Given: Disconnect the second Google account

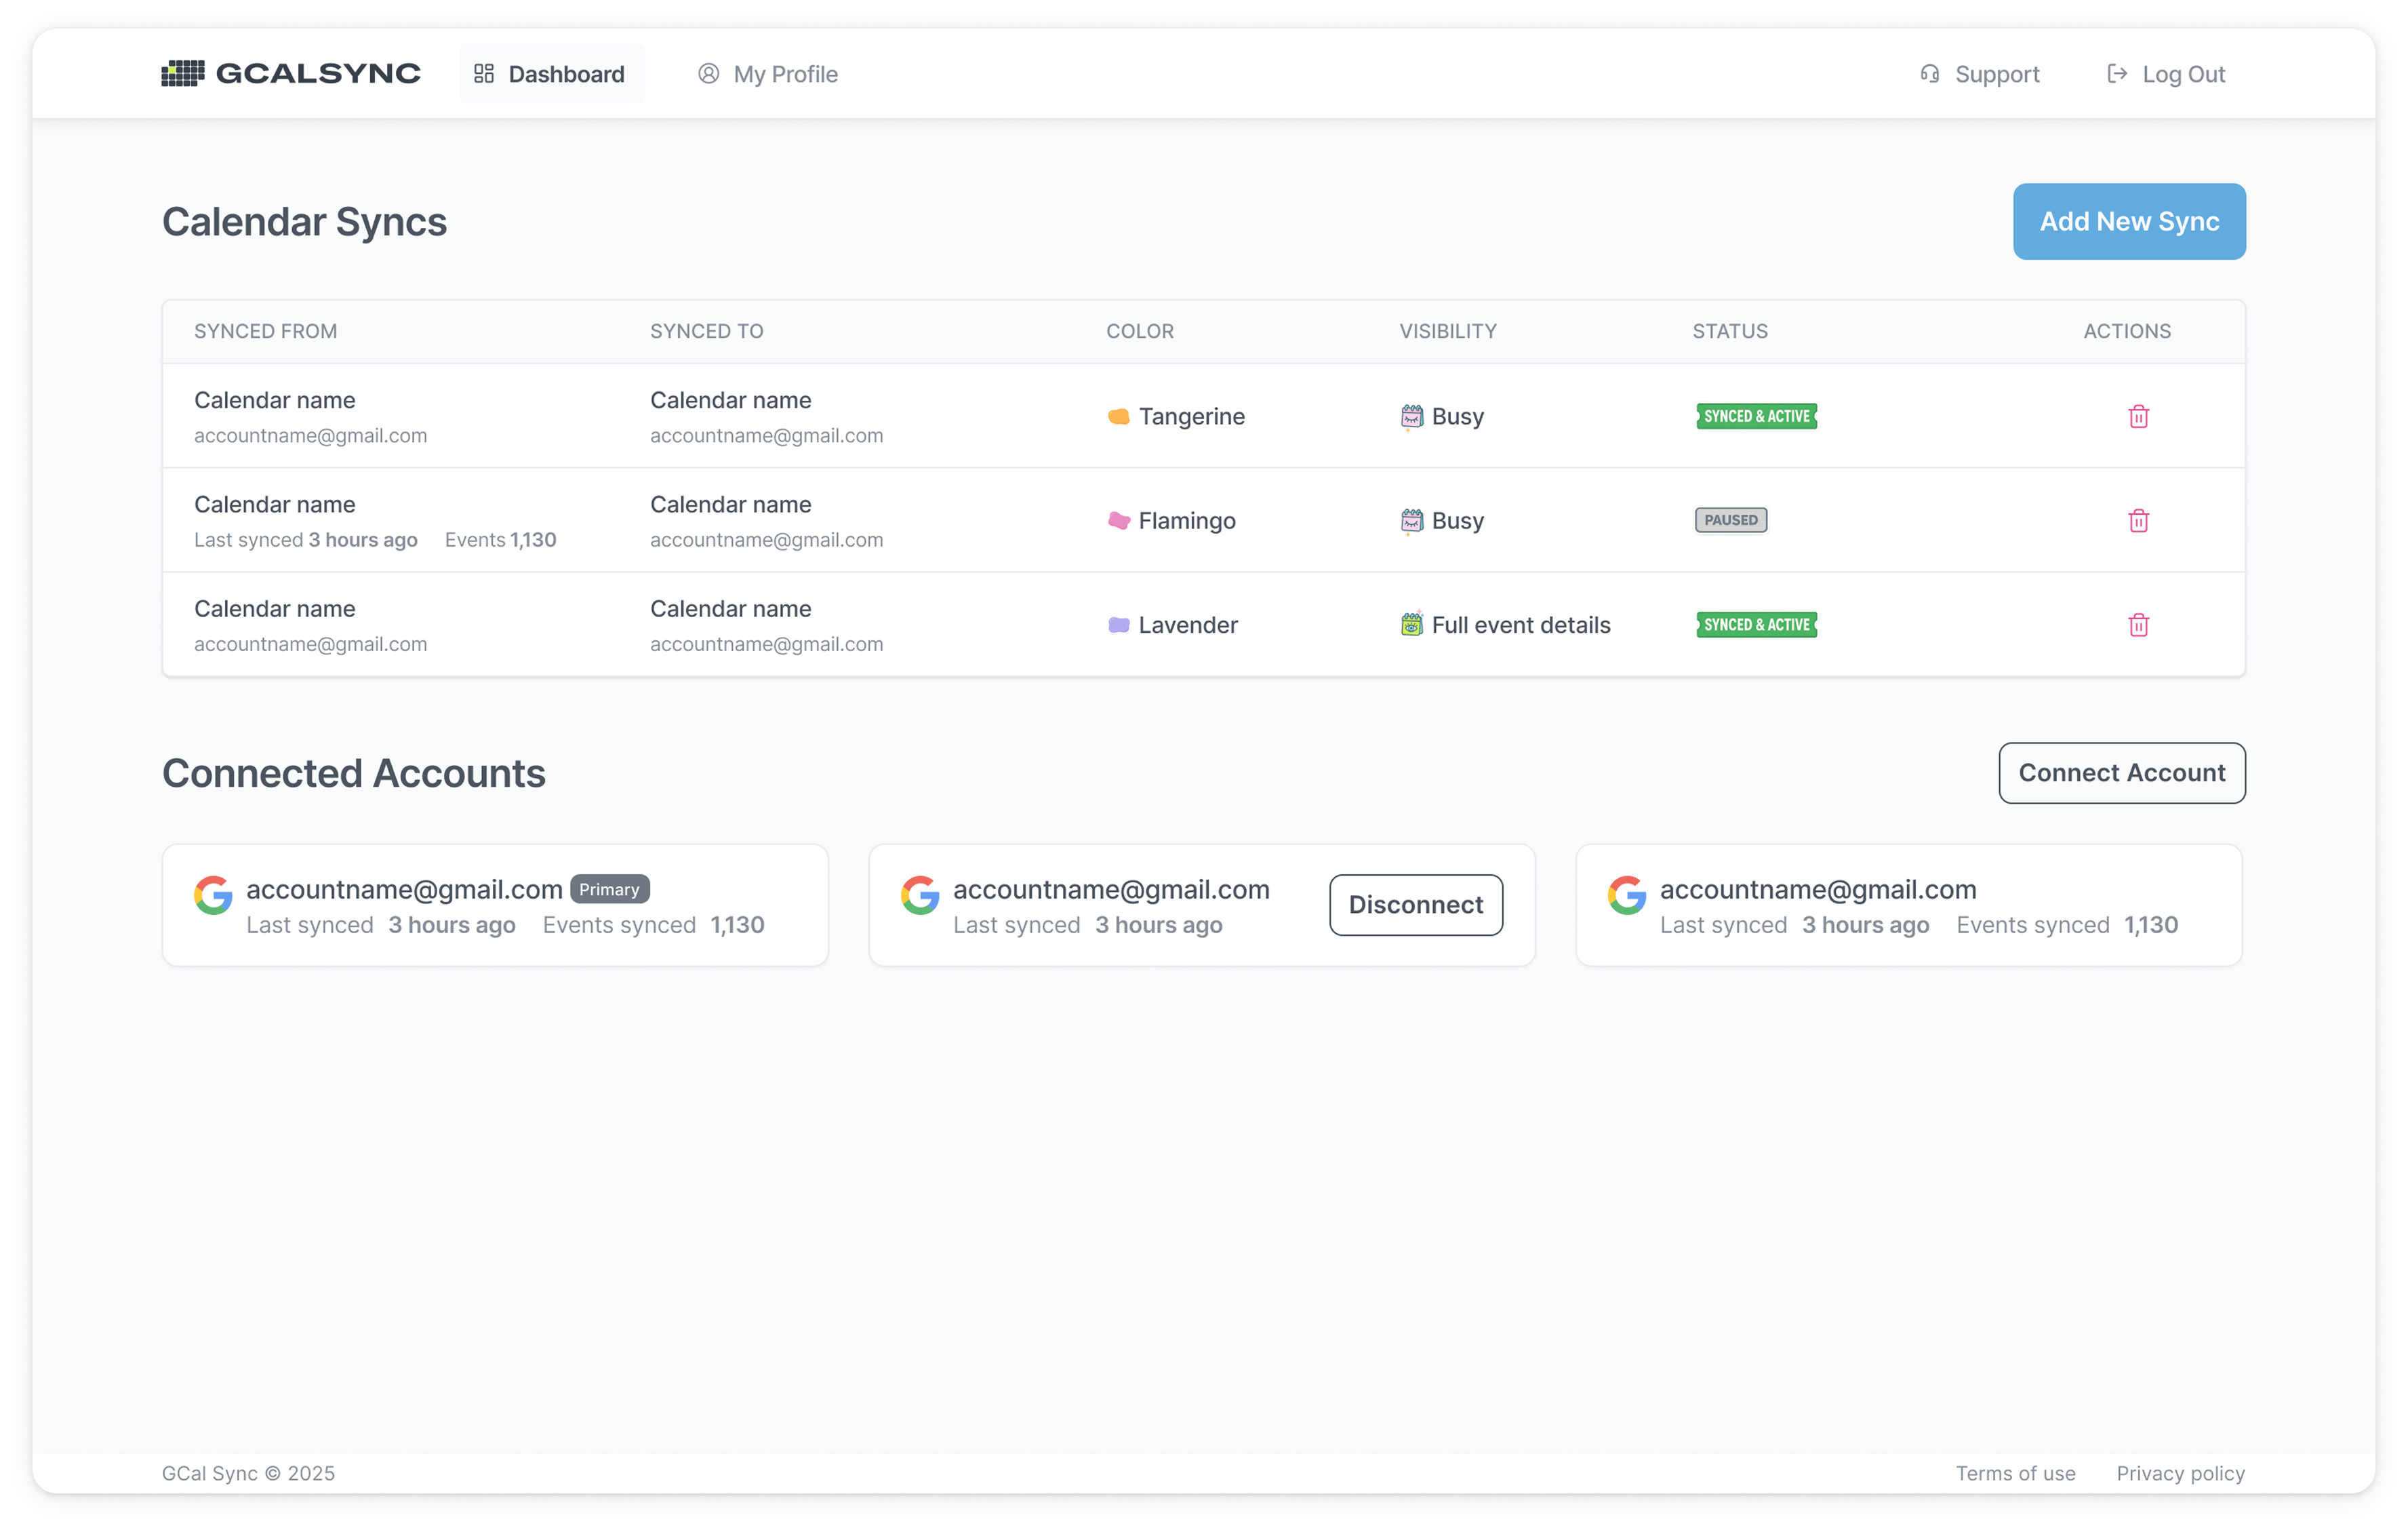Looking at the screenshot, I should 1415,905.
